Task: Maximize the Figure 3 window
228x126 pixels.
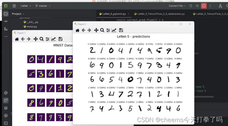Action: coord(181,24)
